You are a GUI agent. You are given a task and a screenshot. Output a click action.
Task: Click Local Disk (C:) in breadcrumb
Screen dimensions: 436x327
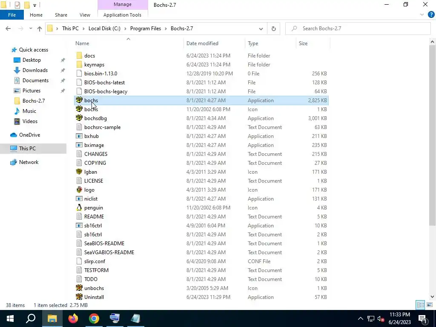(x=104, y=29)
